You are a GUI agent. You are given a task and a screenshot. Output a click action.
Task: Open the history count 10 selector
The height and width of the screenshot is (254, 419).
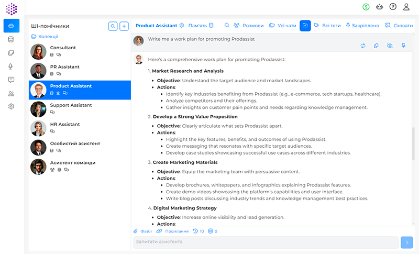199,231
